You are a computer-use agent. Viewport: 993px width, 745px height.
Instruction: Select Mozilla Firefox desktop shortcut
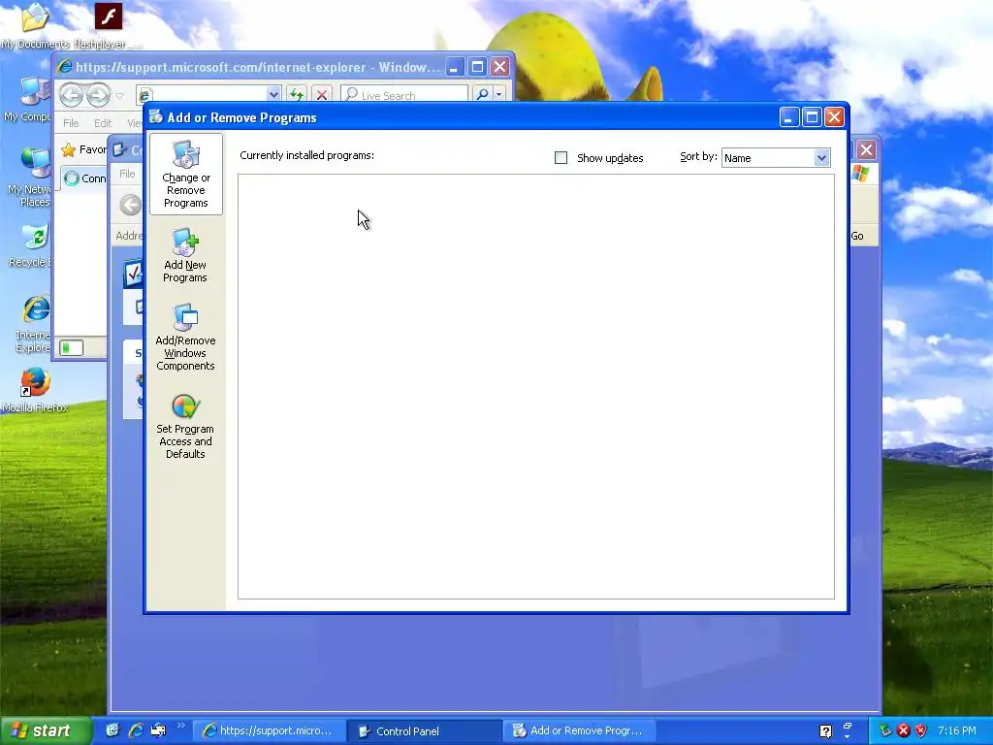[35, 389]
